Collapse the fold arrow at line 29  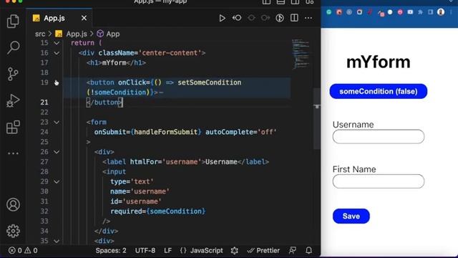tap(57, 181)
